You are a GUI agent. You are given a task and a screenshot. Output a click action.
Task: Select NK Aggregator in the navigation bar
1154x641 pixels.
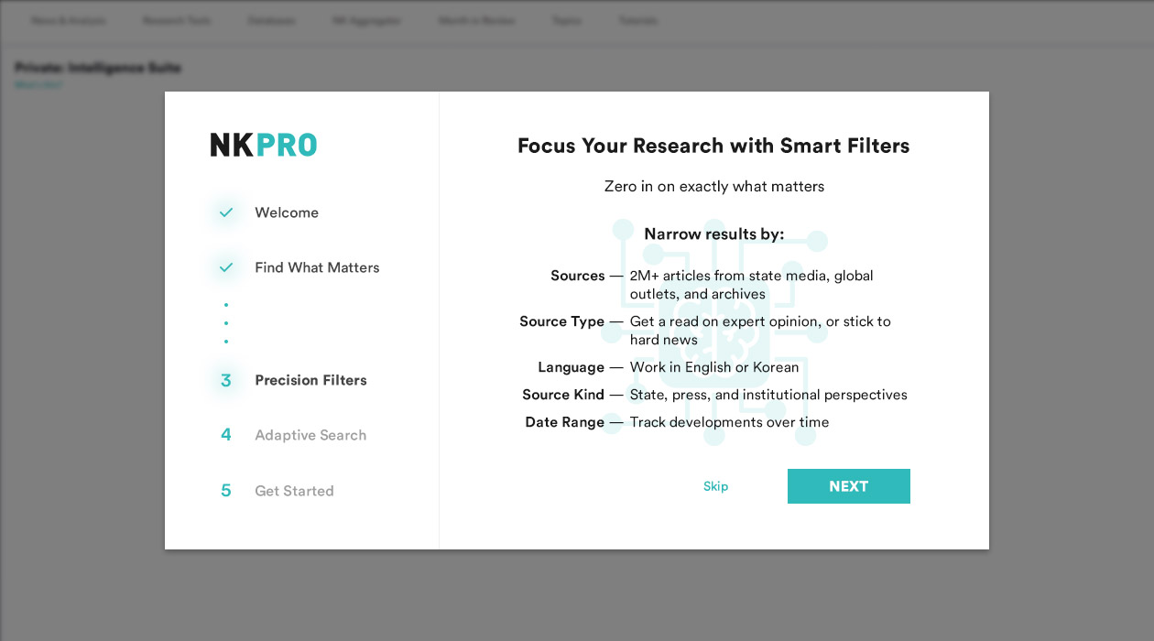coord(366,20)
